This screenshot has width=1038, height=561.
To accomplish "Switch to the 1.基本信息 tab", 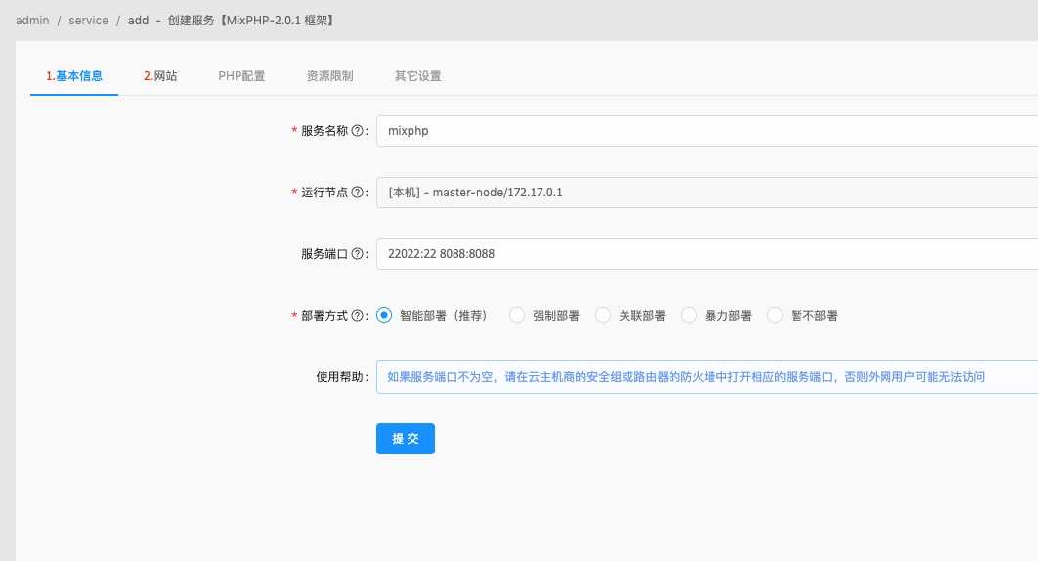I will [x=74, y=76].
